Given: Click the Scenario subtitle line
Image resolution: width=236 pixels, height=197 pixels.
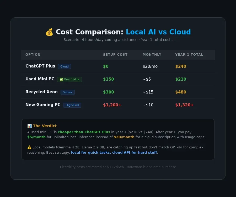Looking at the screenshot, I should click(x=118, y=40).
